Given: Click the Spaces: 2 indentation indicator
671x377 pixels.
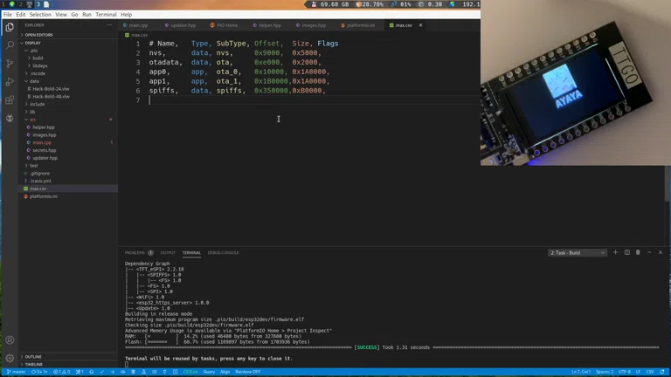Looking at the screenshot, I should coord(605,372).
